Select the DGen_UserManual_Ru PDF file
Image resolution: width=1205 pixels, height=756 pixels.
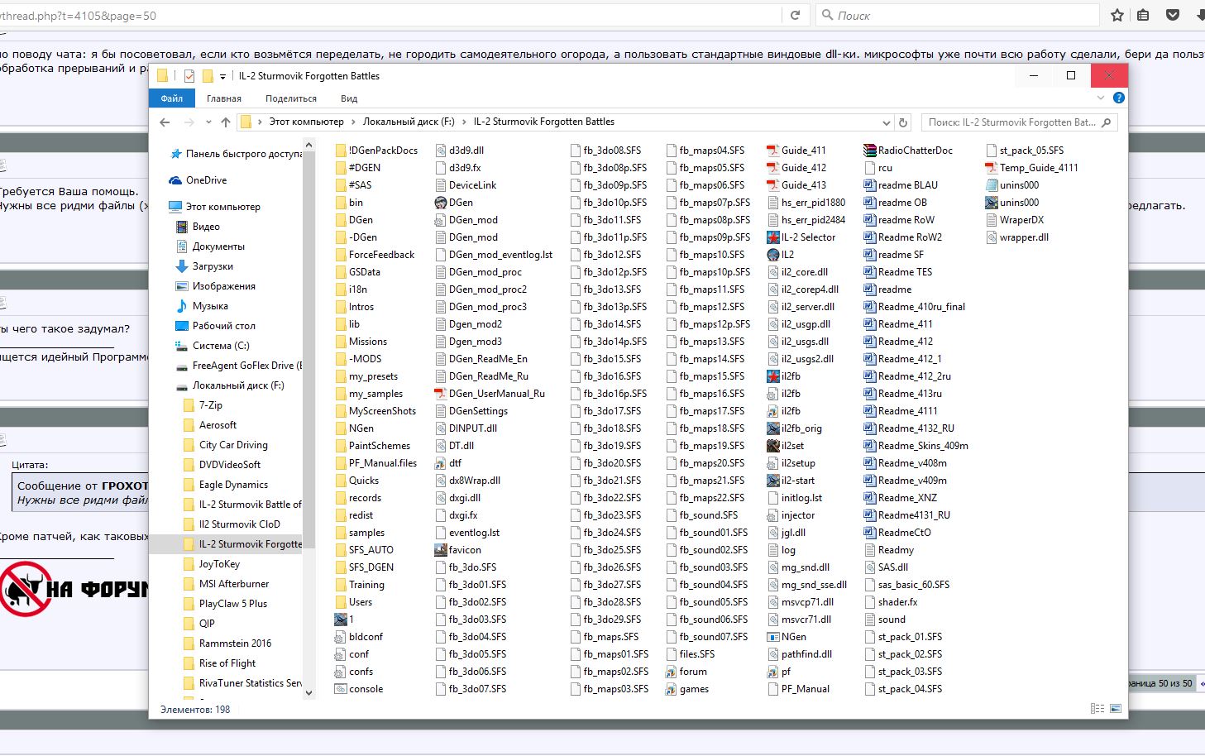(x=495, y=394)
